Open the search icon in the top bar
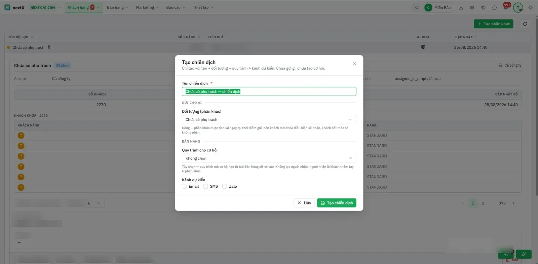538x264 pixels. pos(417,7)
